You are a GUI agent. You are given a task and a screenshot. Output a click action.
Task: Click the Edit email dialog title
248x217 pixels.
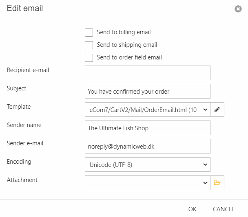pyautogui.click(x=25, y=9)
